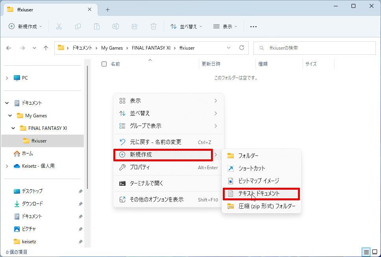Switch to large thumbnails view in status bar
Image resolution: width=381 pixels, height=257 pixels.
375,252
